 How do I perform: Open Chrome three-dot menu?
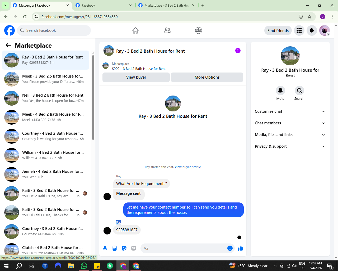click(x=332, y=17)
